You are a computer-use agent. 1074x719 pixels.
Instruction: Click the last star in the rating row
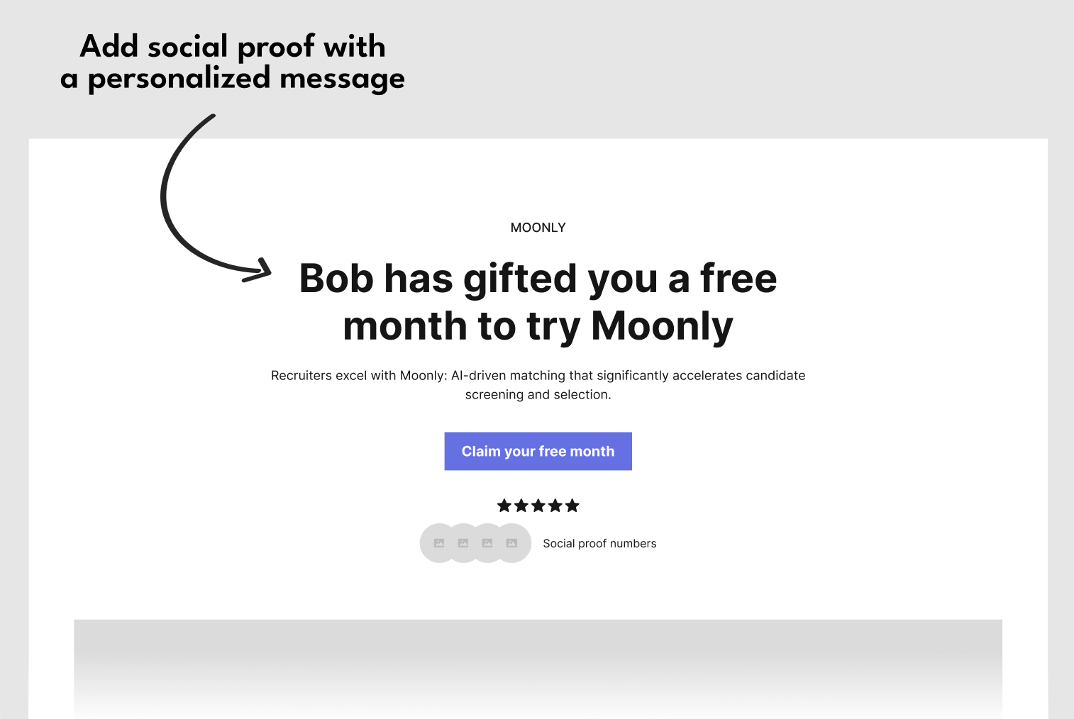[572, 506]
